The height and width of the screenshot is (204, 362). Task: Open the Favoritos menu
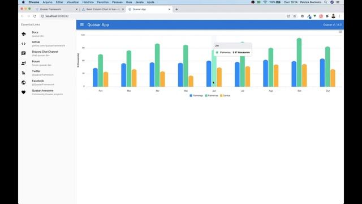click(103, 2)
